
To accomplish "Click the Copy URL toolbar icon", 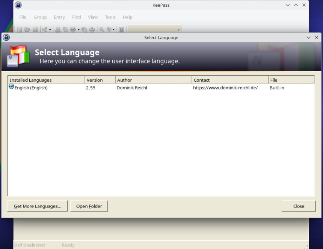I will pos(84,30).
